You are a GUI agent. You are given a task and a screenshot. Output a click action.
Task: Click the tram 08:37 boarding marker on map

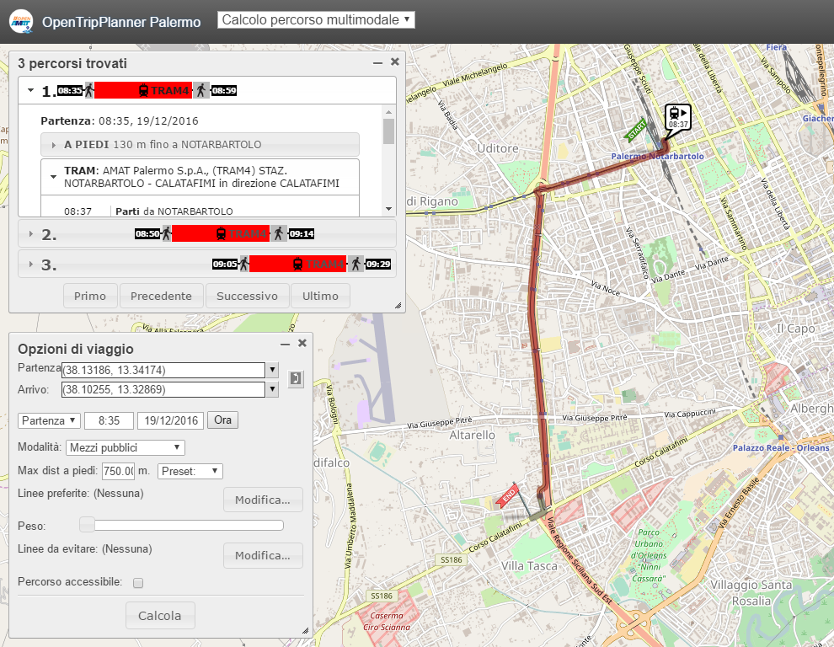pyautogui.click(x=677, y=118)
